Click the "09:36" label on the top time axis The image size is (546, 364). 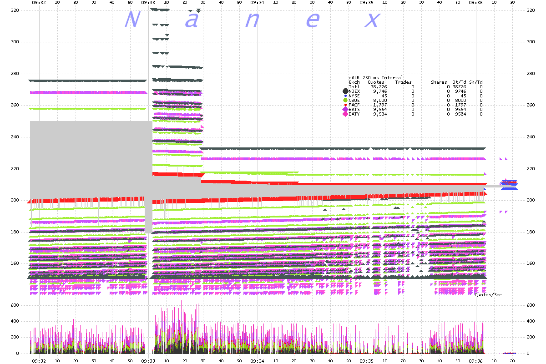(476, 2)
